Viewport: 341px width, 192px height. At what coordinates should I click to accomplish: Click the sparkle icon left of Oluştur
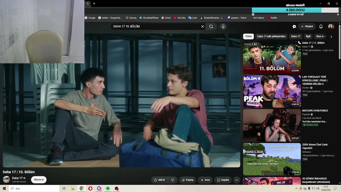pyautogui.click(x=294, y=26)
